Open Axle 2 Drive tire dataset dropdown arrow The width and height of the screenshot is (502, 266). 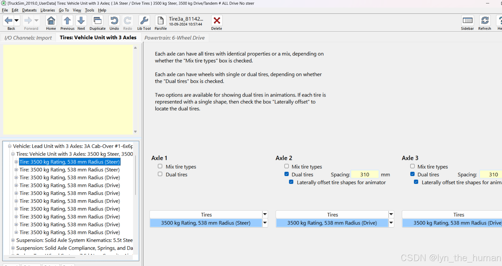coord(391,223)
